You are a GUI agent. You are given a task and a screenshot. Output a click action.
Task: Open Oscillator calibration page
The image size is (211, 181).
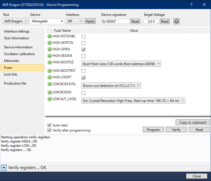tap(19, 54)
